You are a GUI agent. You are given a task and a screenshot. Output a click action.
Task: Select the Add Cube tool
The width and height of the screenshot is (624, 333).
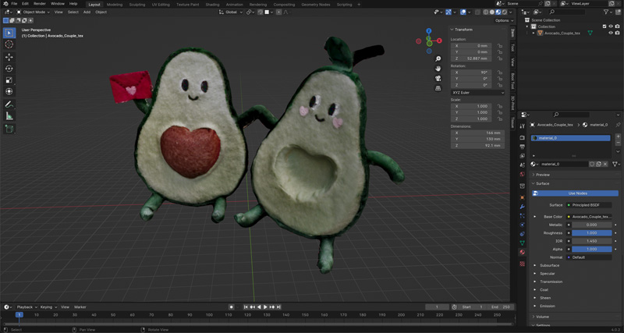point(9,129)
